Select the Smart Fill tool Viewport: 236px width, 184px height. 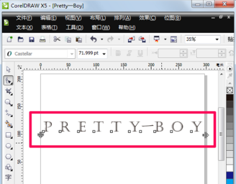tap(9, 124)
